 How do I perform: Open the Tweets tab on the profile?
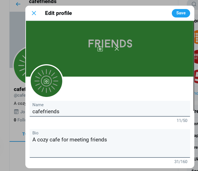[x=24, y=134]
